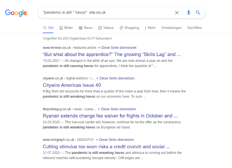
Task: Open the Cutting stimulus too soon result
Action: tap(106, 147)
